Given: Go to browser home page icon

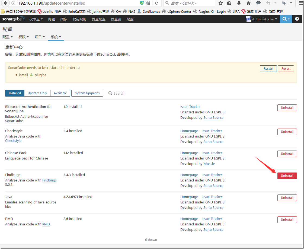Looking at the screenshot, I should coord(249,3).
